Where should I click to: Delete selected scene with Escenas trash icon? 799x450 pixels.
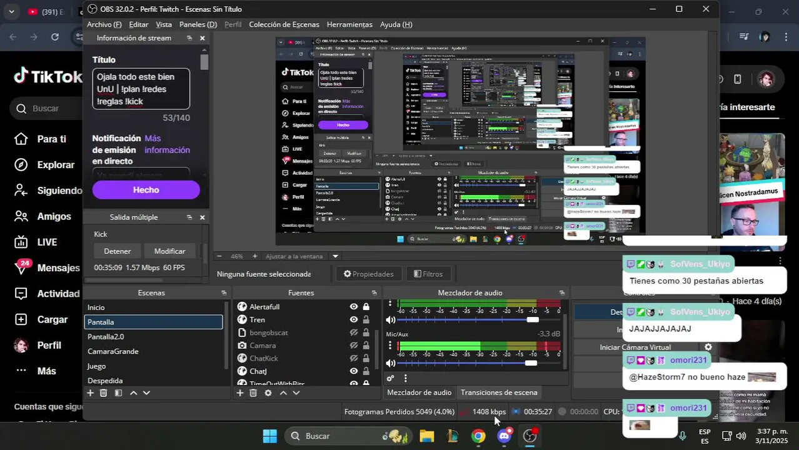104,393
